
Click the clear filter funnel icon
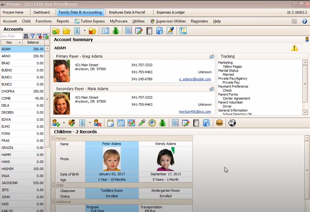pyautogui.click(x=39, y=36)
